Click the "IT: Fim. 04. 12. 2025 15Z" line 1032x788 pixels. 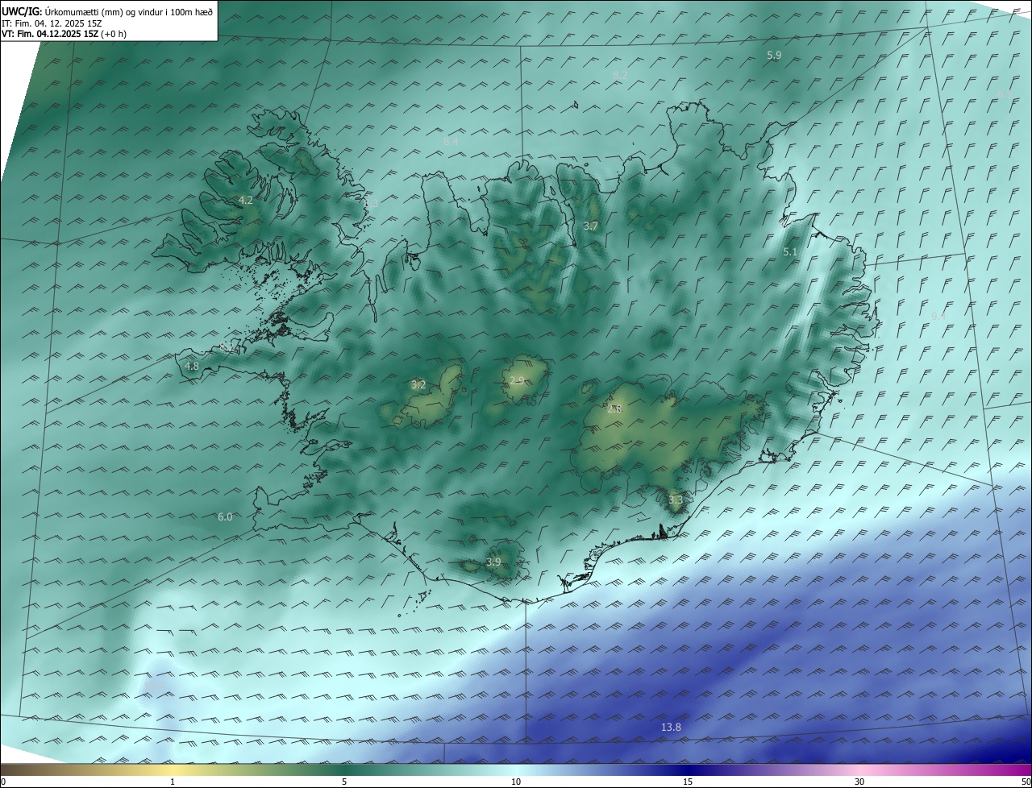coord(52,23)
